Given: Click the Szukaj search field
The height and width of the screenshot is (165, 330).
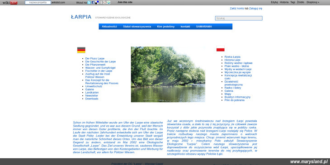Looking at the screenshot, I should [239, 19].
